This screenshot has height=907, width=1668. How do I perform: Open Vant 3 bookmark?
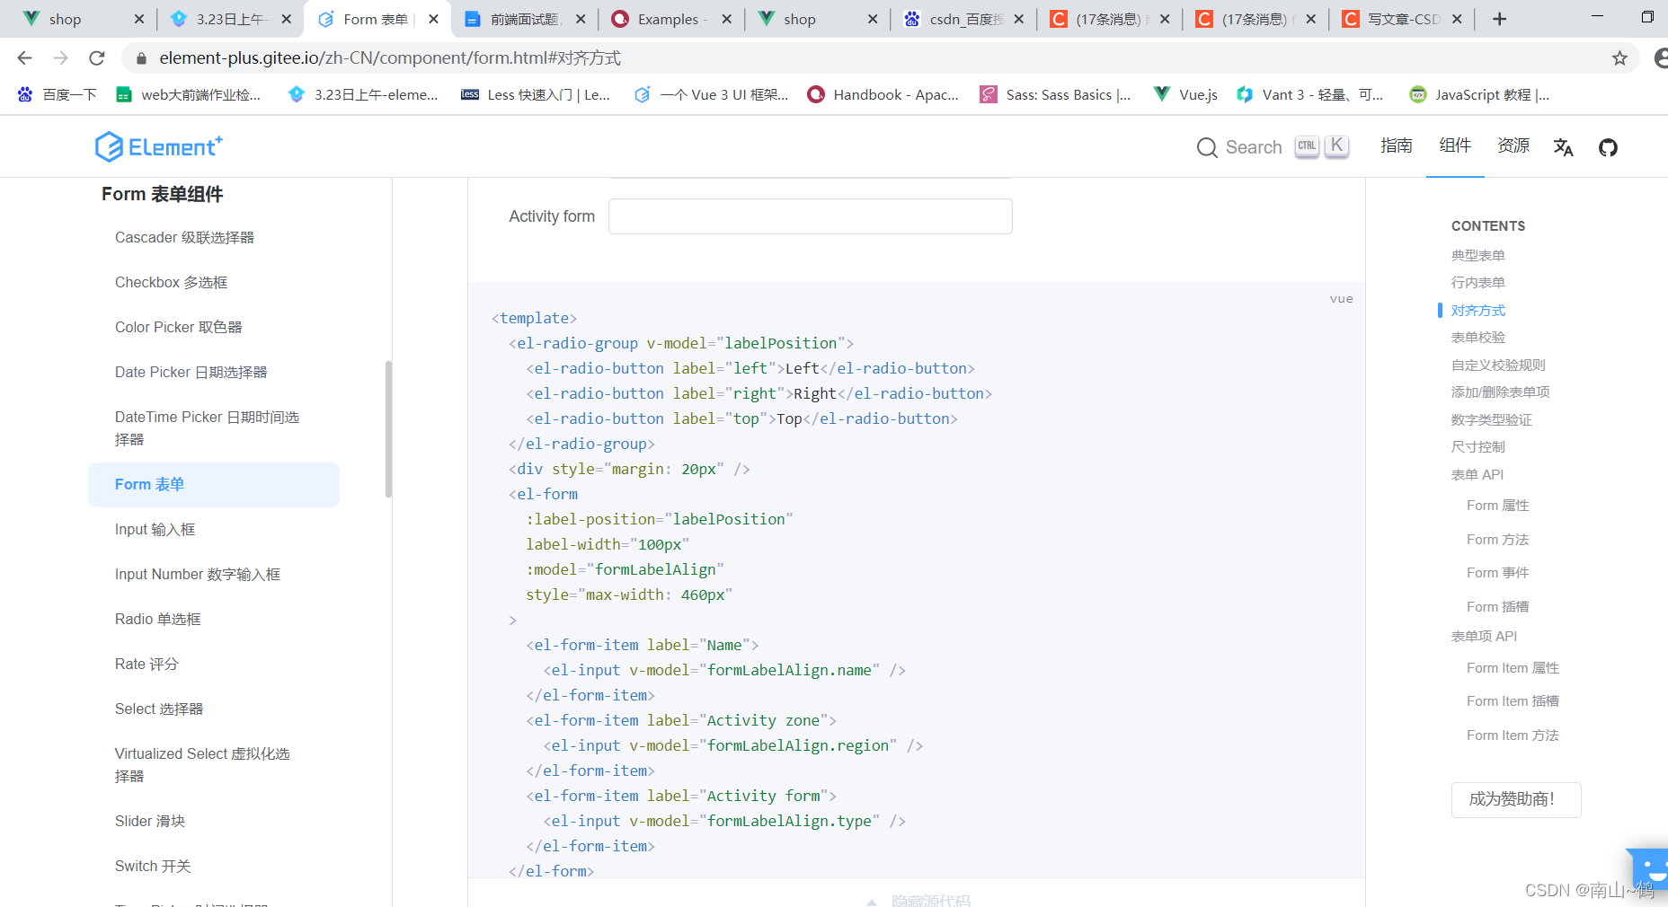(x=1310, y=94)
